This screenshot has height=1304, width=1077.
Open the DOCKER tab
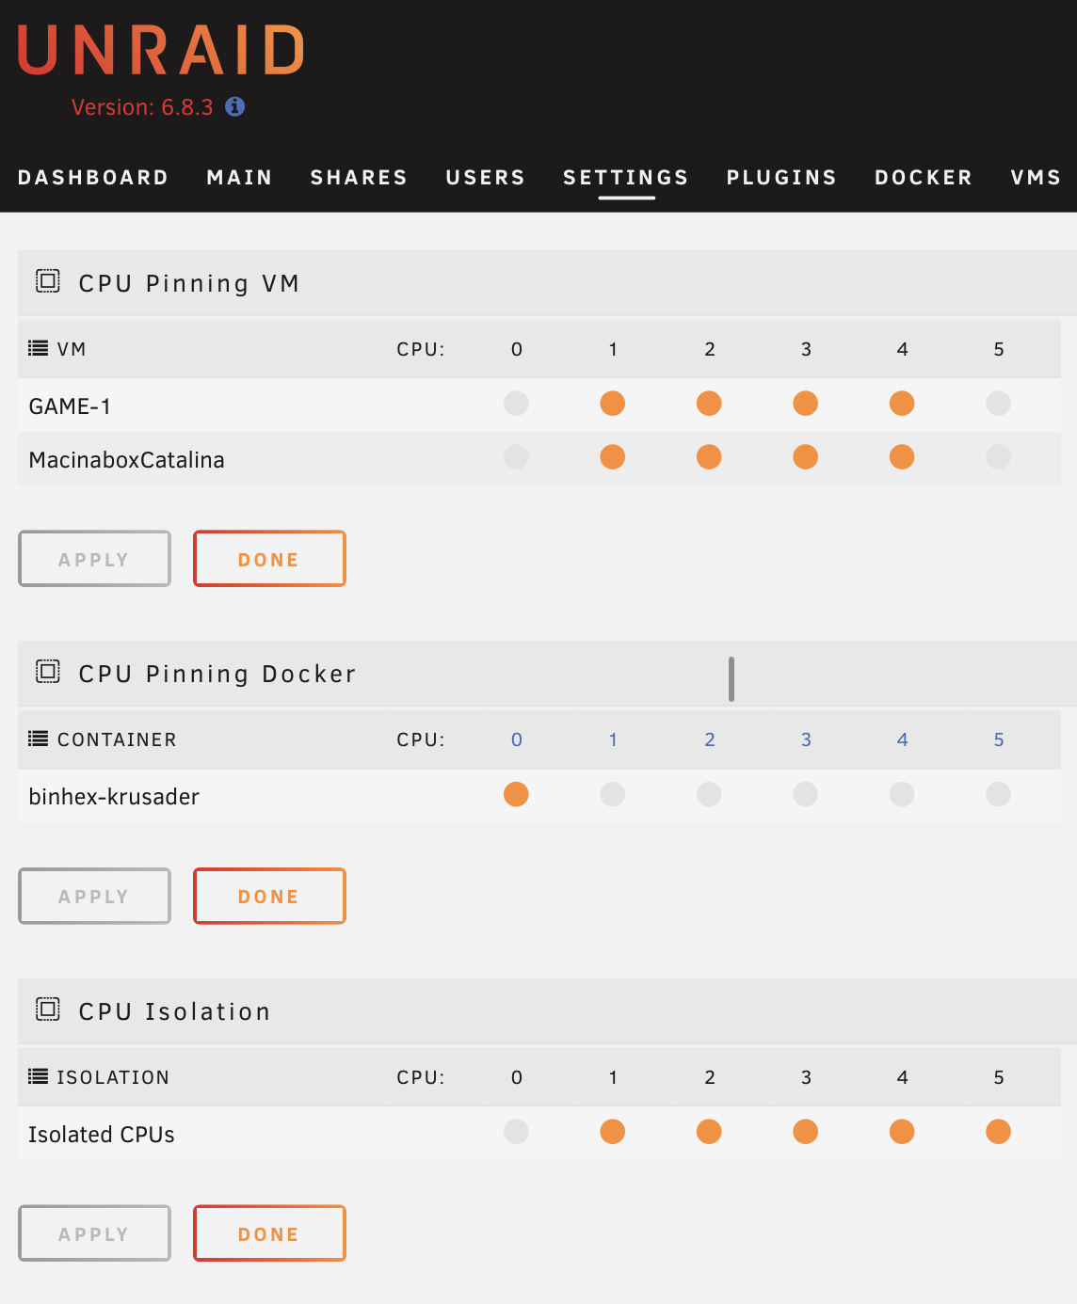pos(924,178)
